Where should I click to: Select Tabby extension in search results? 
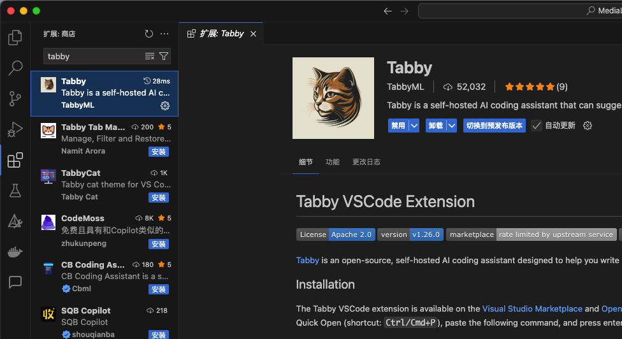105,94
